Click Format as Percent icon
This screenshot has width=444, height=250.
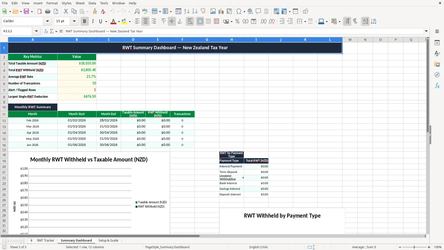coord(237,21)
